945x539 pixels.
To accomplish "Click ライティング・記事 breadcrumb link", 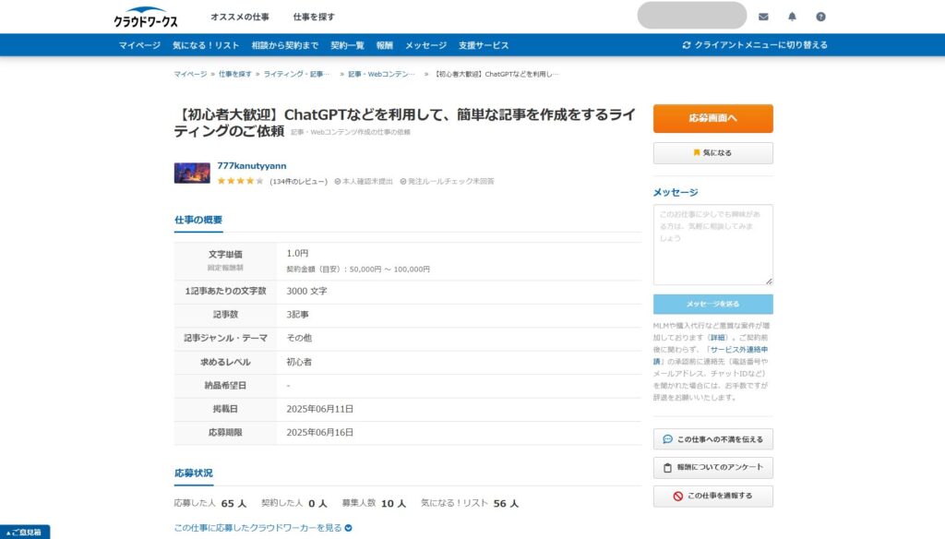I will [x=296, y=74].
